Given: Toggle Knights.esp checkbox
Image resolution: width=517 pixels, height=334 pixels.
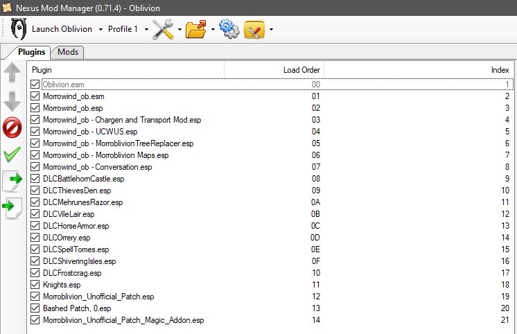Looking at the screenshot, I should coord(35,285).
